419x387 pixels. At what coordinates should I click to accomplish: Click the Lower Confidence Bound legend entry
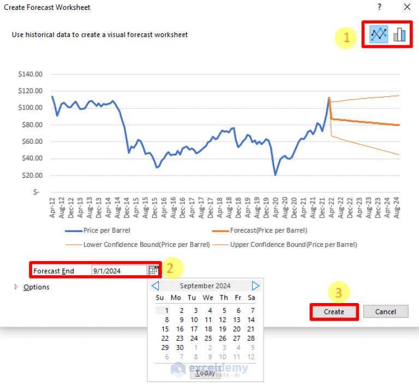[137, 245]
